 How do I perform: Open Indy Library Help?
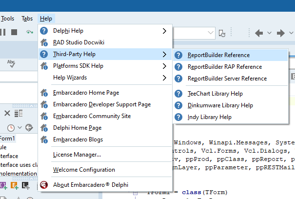coord(231,117)
